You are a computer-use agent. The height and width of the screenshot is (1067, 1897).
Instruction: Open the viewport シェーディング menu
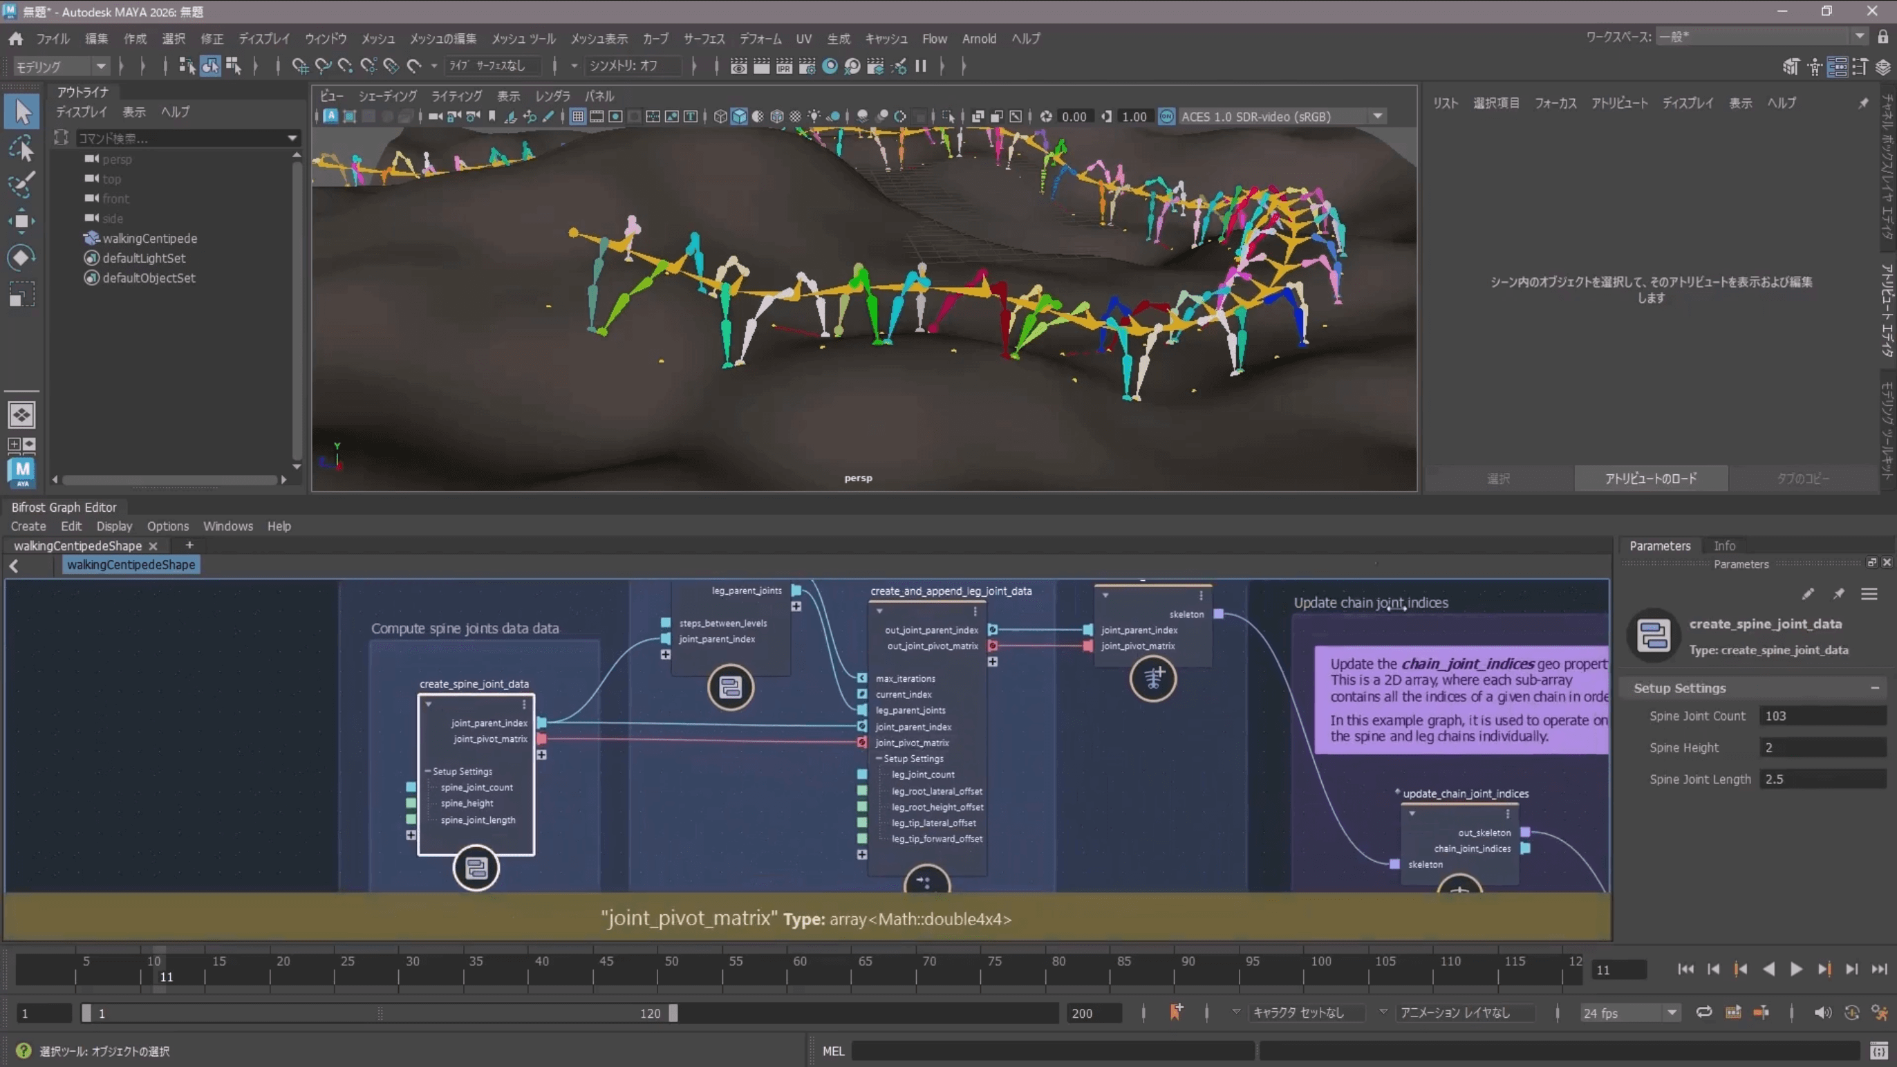(387, 95)
